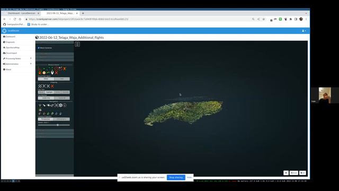Set clip task to Outside
This screenshot has width=339, height=191.
(65, 92)
